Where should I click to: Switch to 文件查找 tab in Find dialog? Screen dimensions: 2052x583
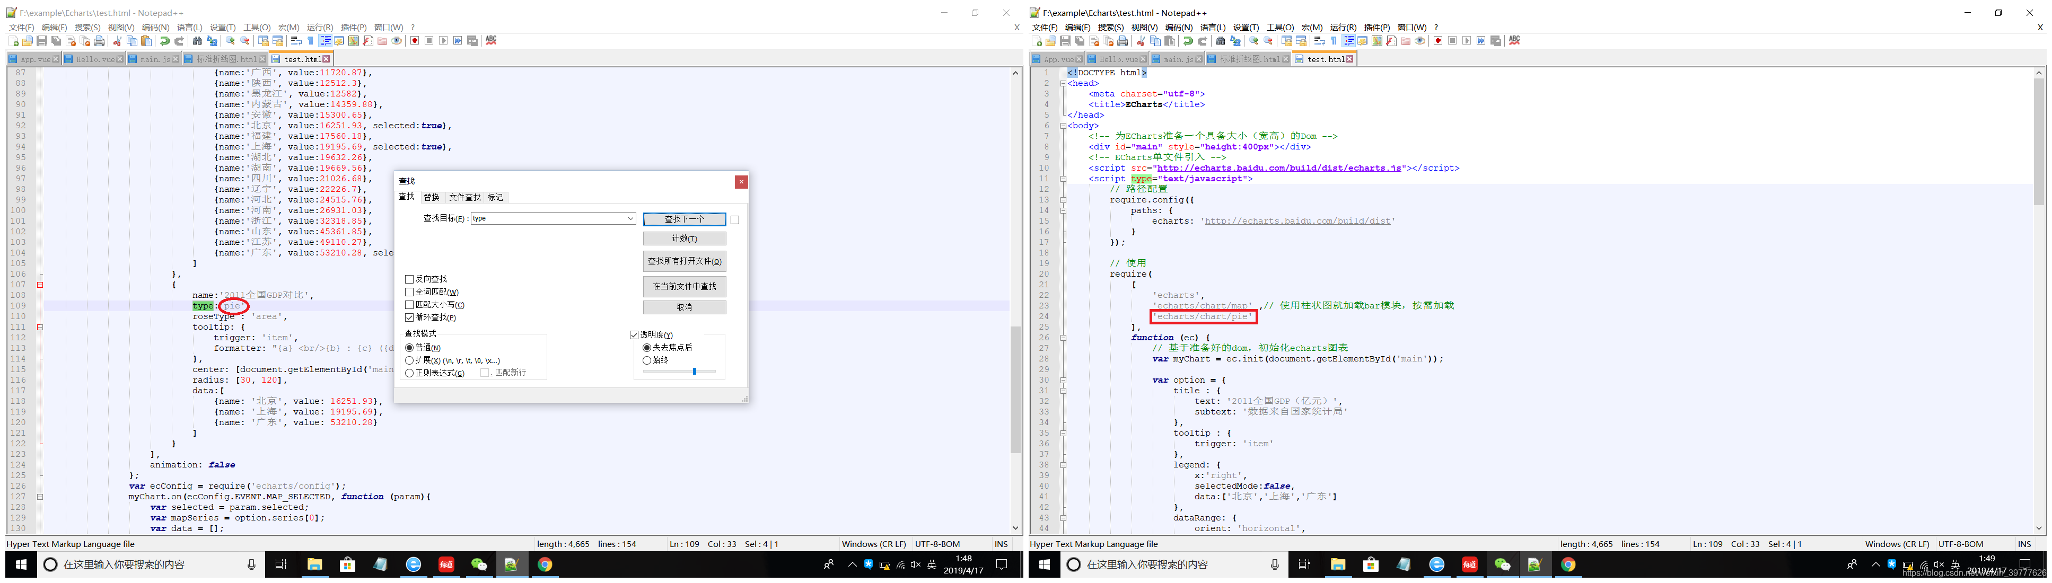[464, 198]
